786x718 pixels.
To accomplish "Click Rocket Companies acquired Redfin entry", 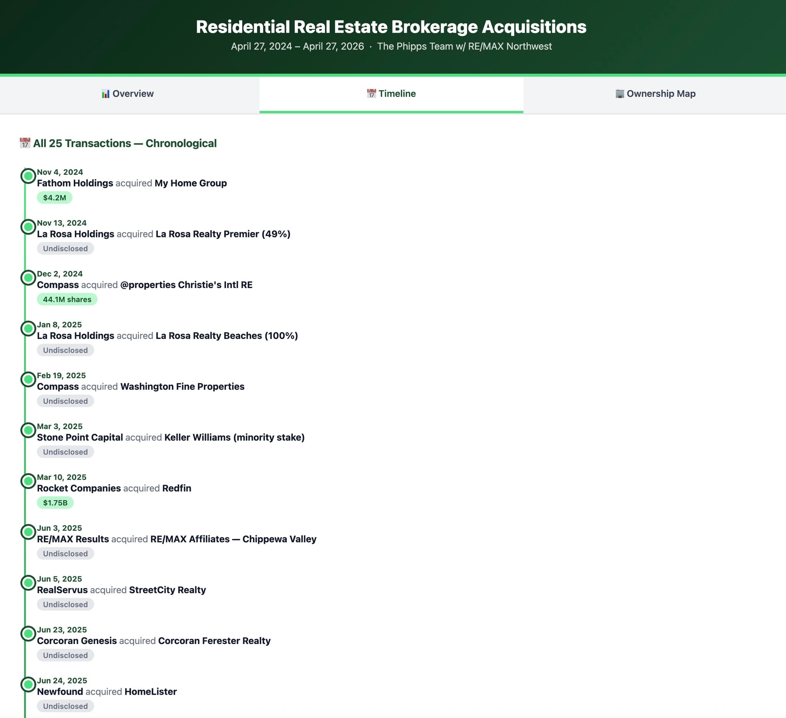I will pyautogui.click(x=114, y=488).
